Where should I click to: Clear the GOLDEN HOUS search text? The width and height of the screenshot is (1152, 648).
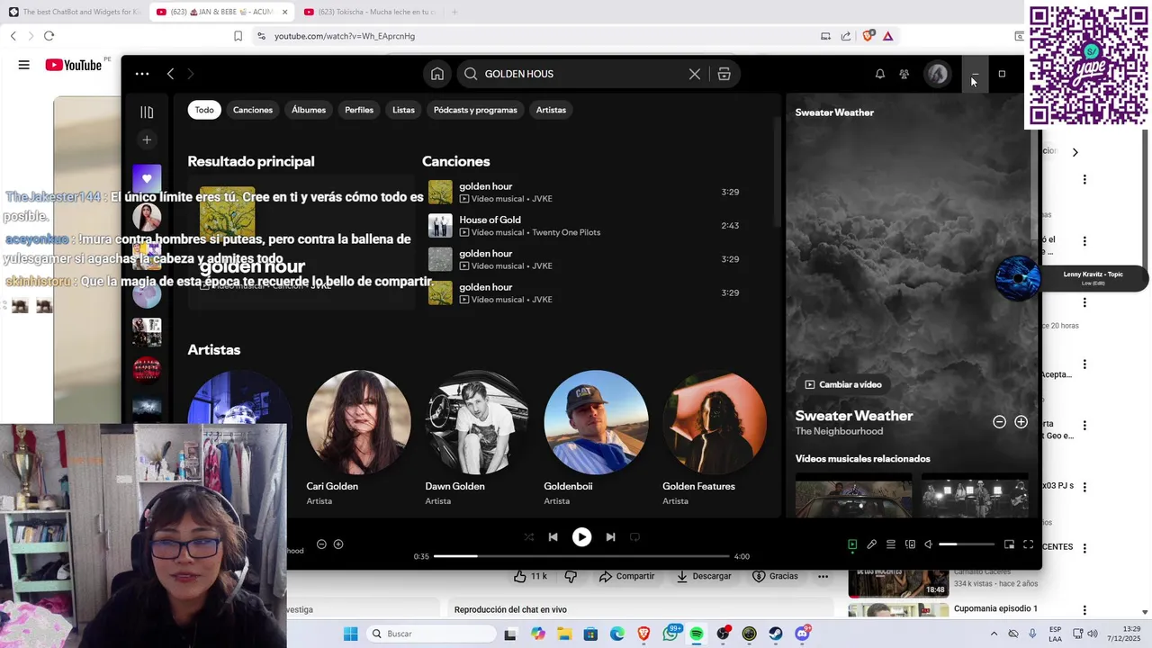coord(695,74)
